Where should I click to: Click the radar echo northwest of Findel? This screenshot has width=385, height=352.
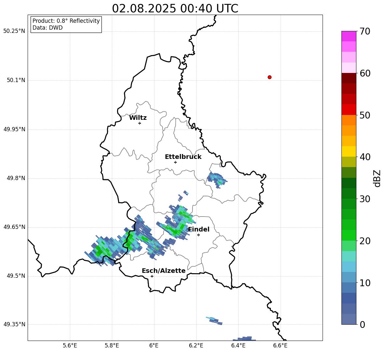click(x=176, y=222)
